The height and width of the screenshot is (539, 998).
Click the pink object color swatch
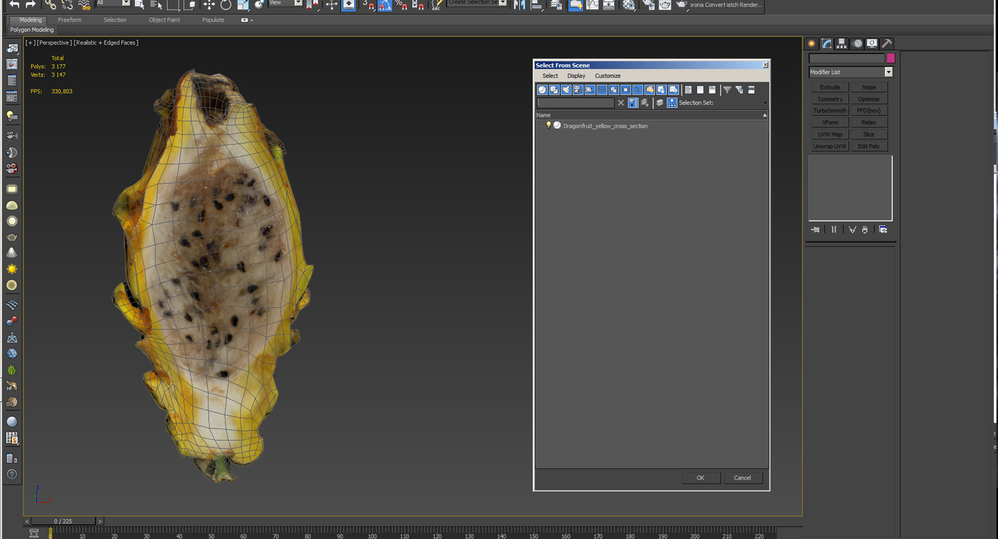(x=891, y=59)
